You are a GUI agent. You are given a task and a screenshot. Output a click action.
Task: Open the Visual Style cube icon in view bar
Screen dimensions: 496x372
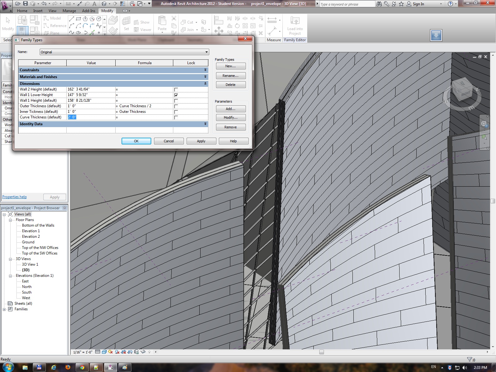click(x=104, y=352)
